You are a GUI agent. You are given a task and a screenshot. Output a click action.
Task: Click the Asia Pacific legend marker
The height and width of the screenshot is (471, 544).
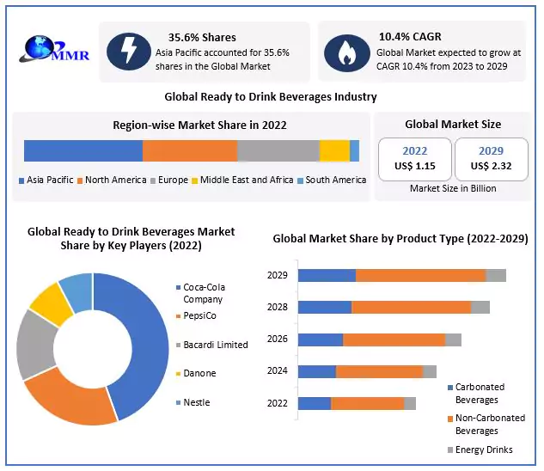point(21,180)
